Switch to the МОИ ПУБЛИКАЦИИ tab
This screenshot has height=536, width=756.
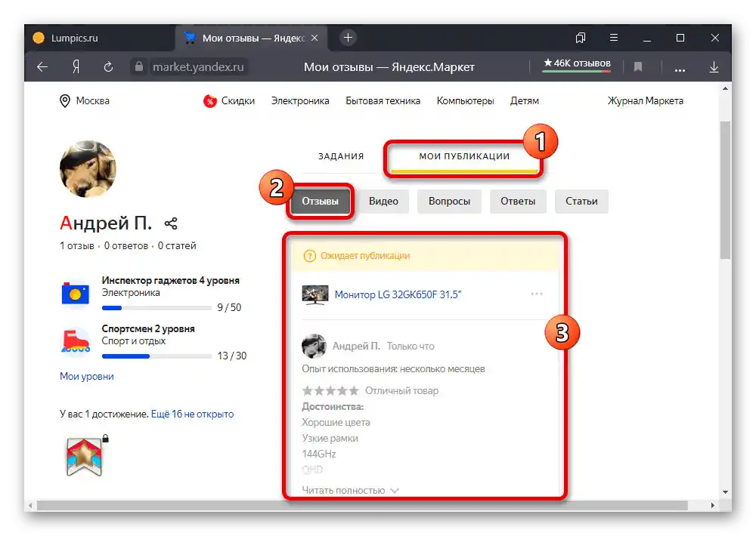coord(464,156)
